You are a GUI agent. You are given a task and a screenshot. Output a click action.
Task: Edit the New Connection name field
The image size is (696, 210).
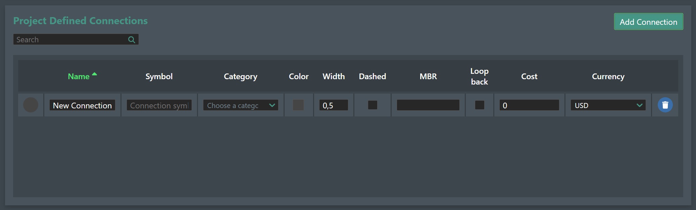pos(82,105)
